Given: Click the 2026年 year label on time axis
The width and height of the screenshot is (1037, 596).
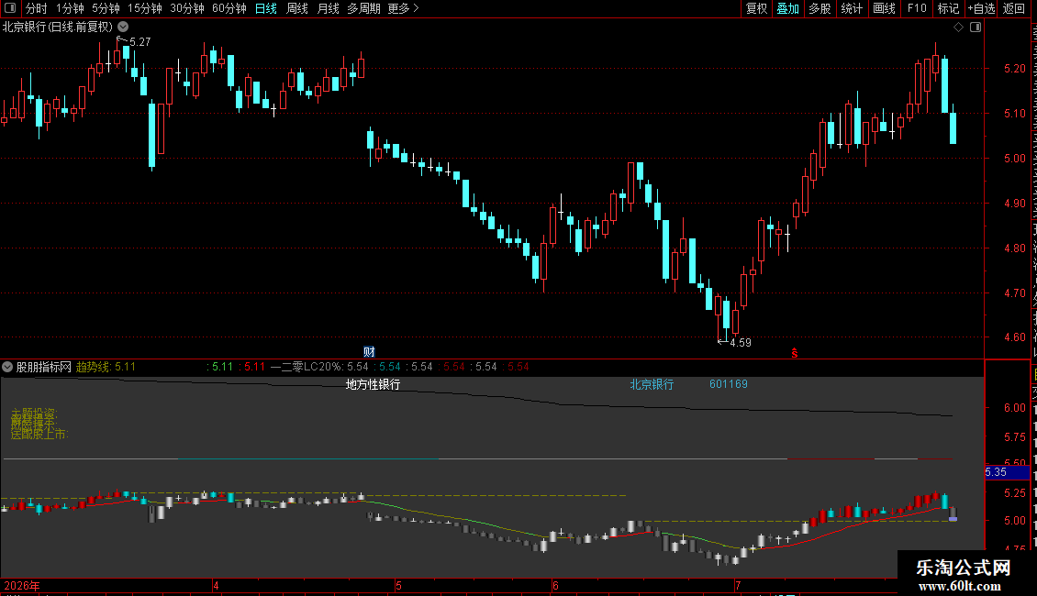Looking at the screenshot, I should tap(22, 585).
